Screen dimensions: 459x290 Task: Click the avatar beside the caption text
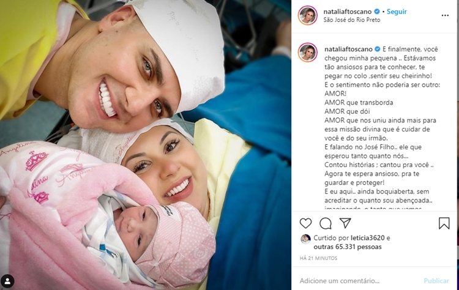(x=308, y=53)
